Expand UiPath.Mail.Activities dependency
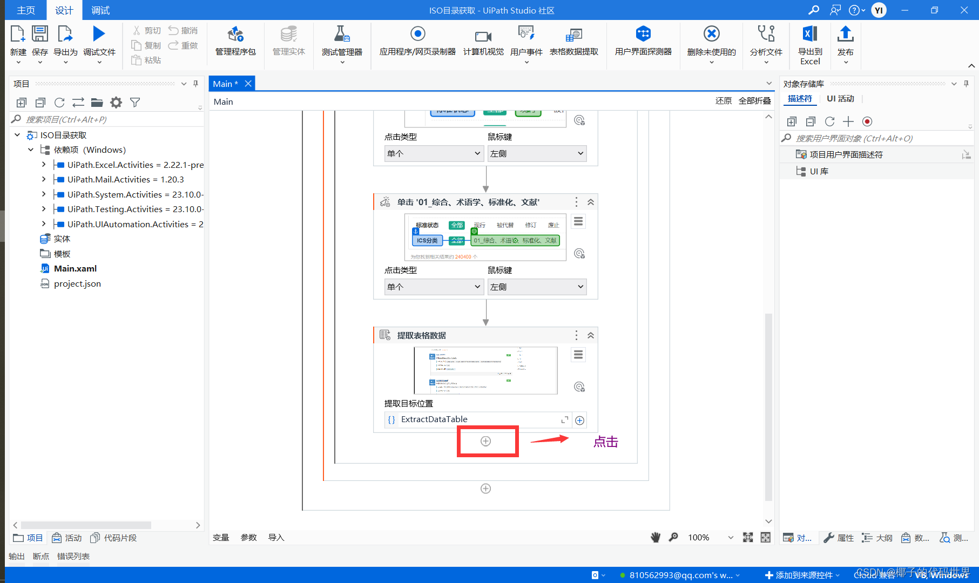 [44, 179]
